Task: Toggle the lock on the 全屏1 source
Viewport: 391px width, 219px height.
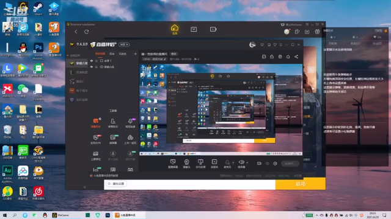Action: pyautogui.click(x=97, y=61)
